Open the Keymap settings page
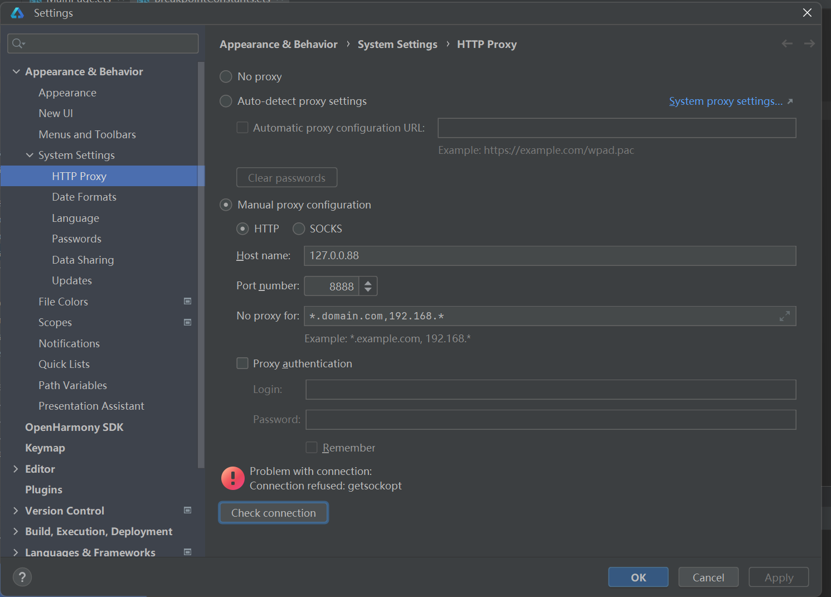The height and width of the screenshot is (597, 831). pos(45,448)
